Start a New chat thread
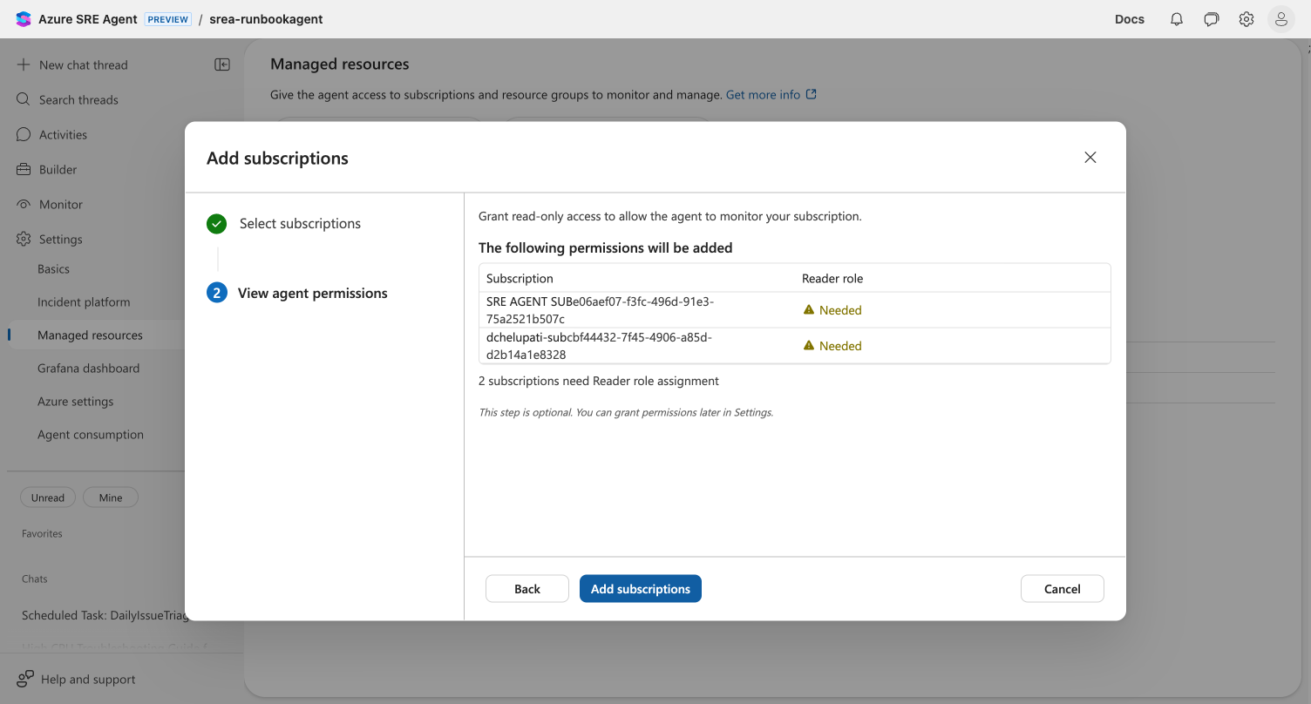 coord(84,64)
